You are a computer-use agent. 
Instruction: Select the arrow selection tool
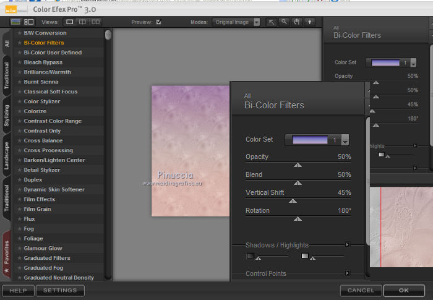pyautogui.click(x=272, y=22)
